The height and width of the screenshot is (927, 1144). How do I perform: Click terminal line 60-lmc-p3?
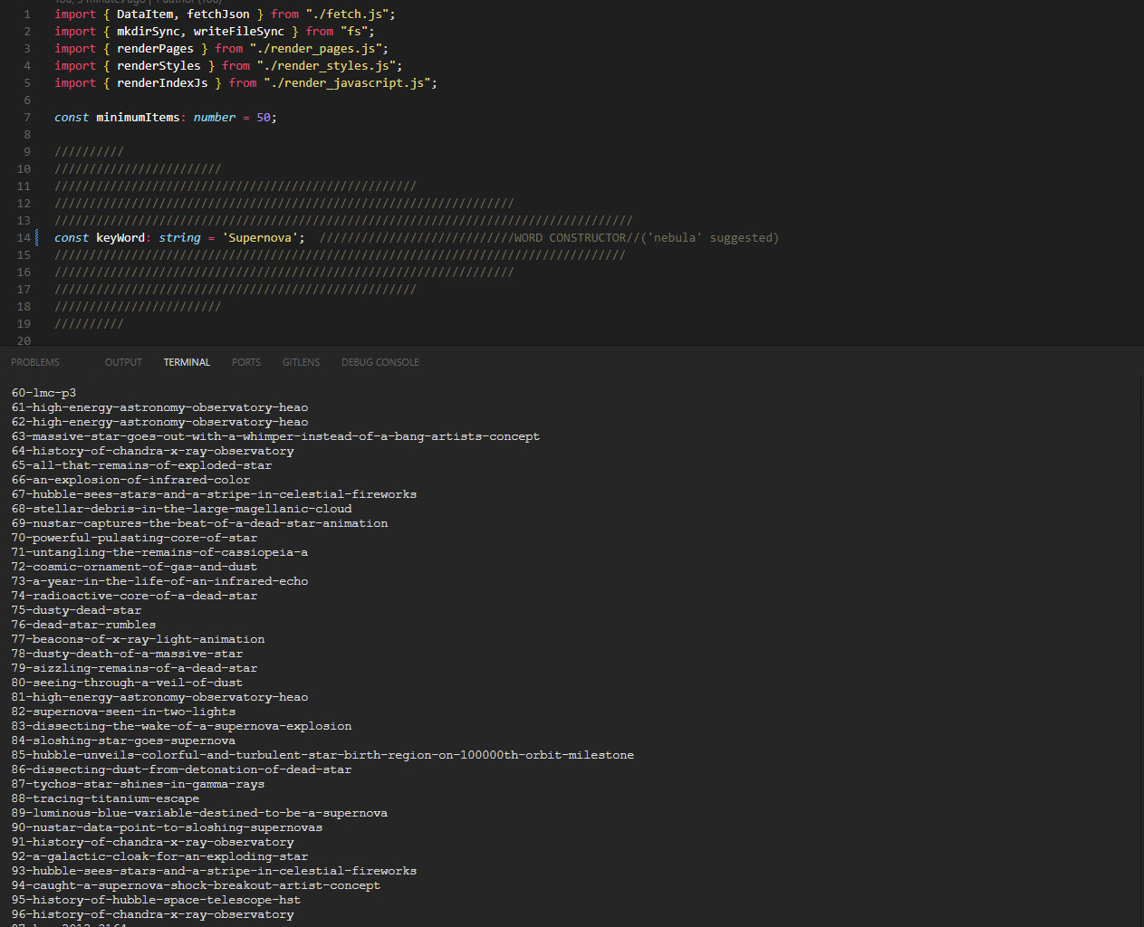[43, 393]
